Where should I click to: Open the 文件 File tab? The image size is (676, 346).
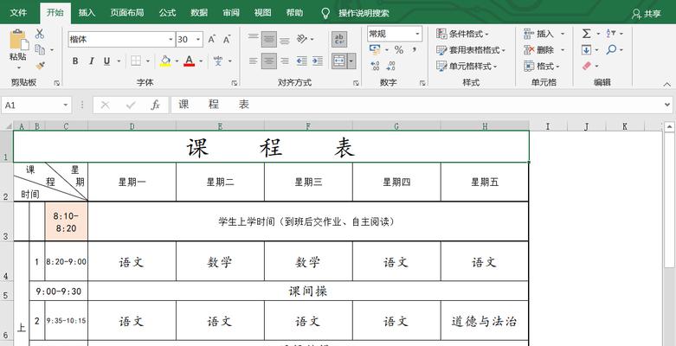click(x=18, y=12)
